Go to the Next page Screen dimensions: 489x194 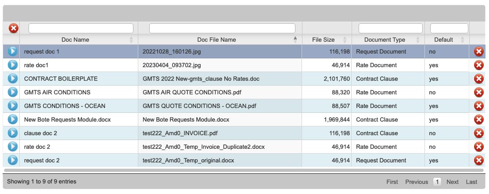point(453,182)
